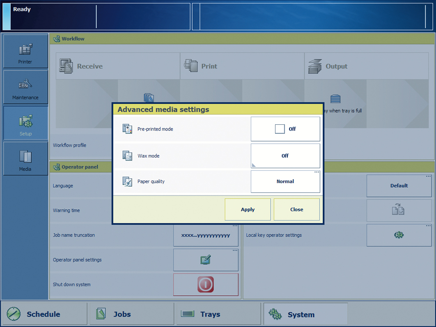Click the Paper quality icon

[x=127, y=181]
